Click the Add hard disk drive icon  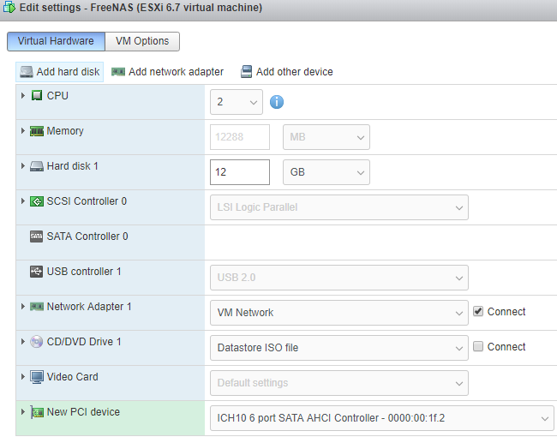[x=27, y=72]
